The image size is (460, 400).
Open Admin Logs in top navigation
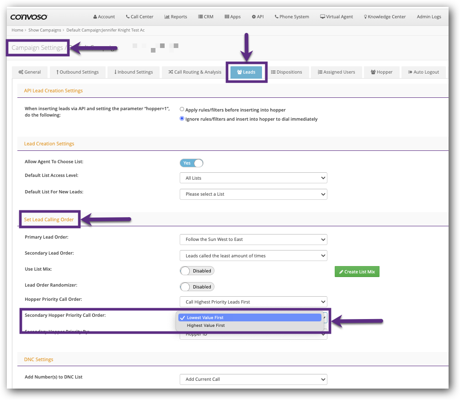(429, 17)
